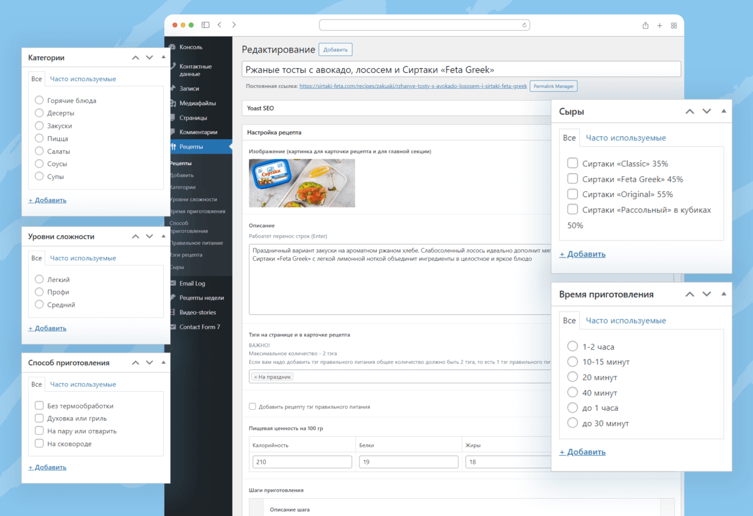Pick the Средний difficulty level
The image size is (753, 516).
click(x=39, y=304)
